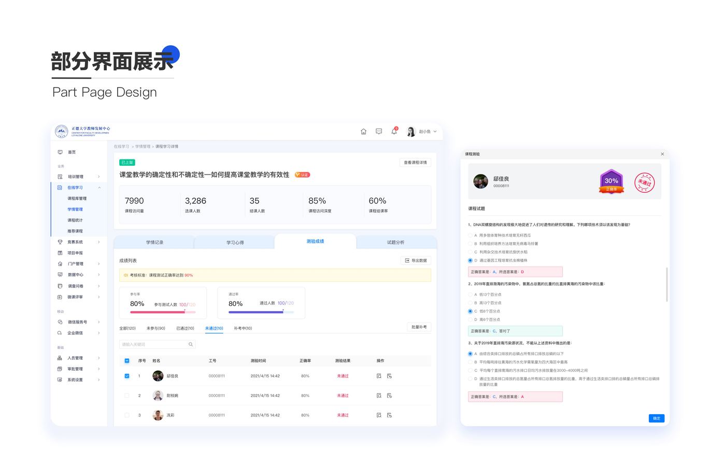Check the checkbox for row 2
The image size is (708, 452).
[127, 396]
